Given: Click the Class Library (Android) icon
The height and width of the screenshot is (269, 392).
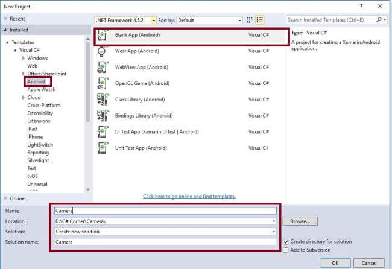Looking at the screenshot, I should point(103,100).
